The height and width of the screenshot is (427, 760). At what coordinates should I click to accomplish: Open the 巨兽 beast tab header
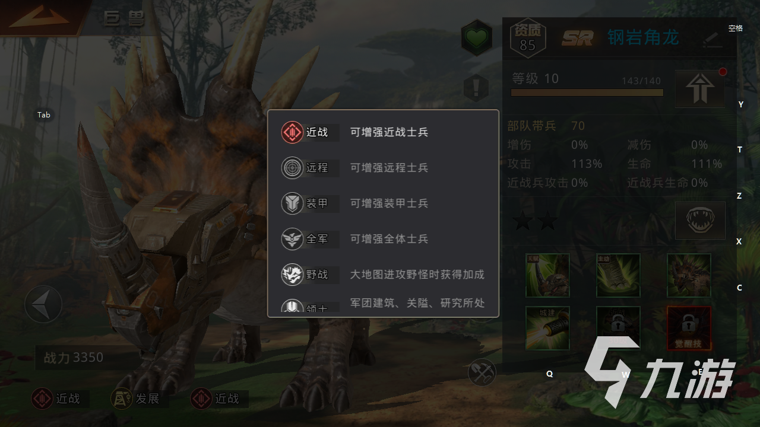coord(124,20)
